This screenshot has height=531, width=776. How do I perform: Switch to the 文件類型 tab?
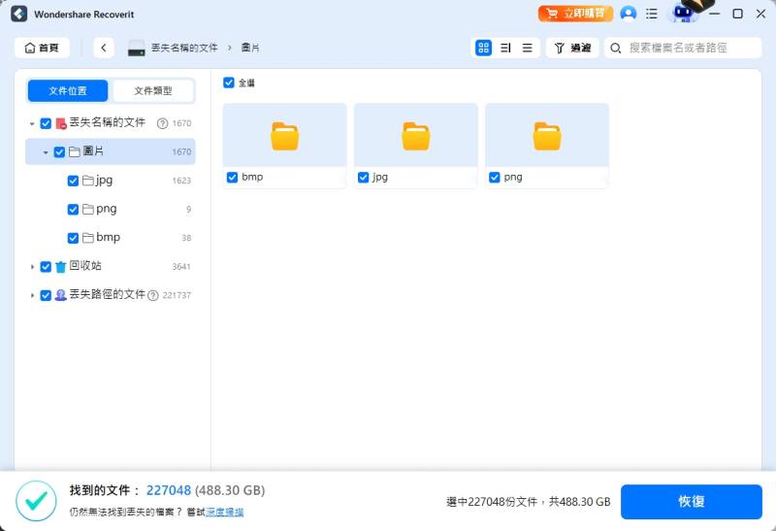click(153, 90)
